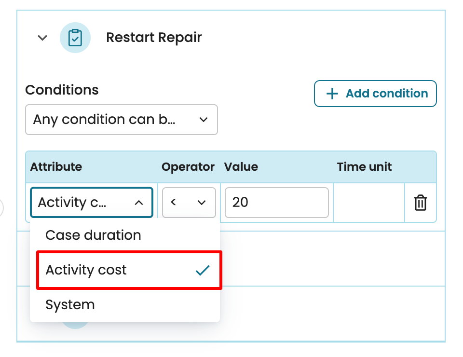Image resolution: width=463 pixels, height=357 pixels.
Task: Focus the Value field containing 20
Action: point(276,203)
